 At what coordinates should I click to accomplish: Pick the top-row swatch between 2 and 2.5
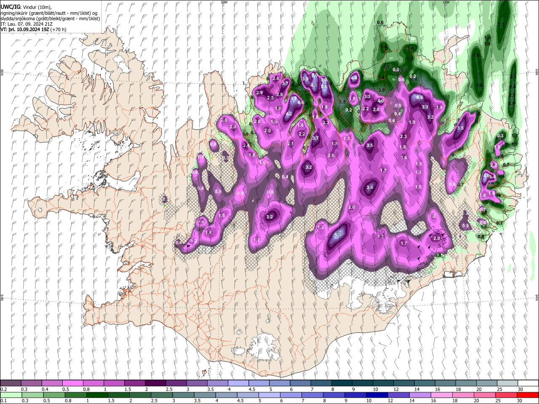[155, 383]
